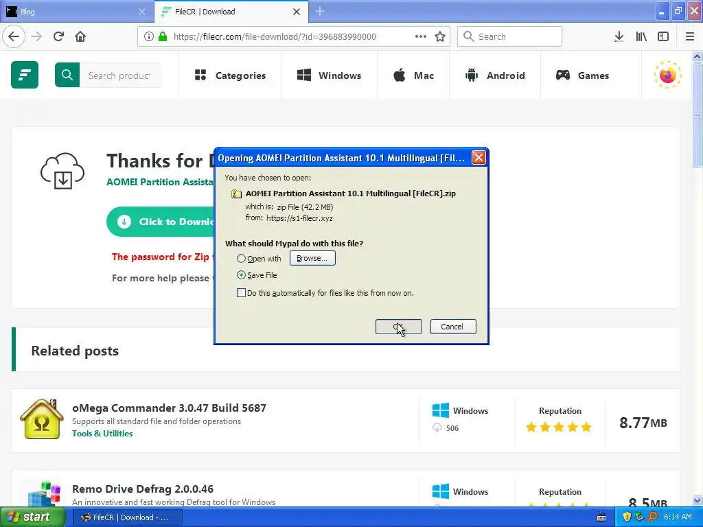Click the page scrollbar down arrow
The image size is (703, 527).
697,500
